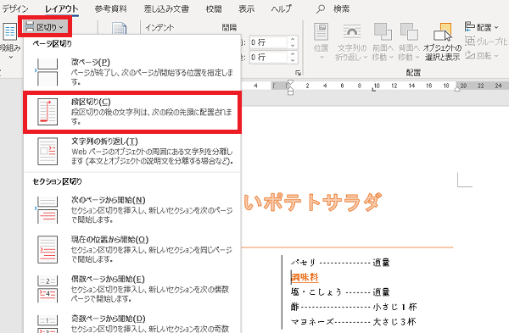Click the いポテトサラダ title text
509x333 pixels.
[x=311, y=202]
